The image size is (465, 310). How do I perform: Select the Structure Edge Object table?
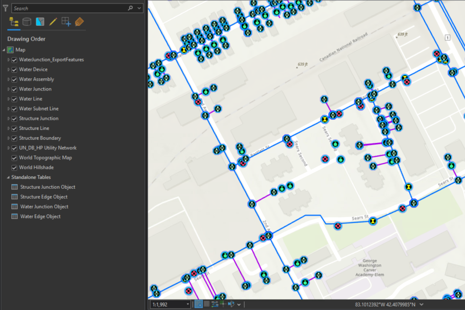coord(44,197)
